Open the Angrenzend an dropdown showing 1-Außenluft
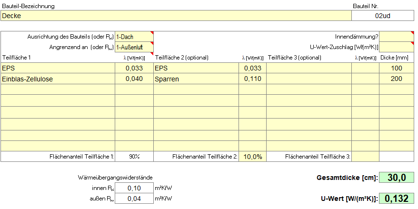This screenshot has height=209, width=418. pyautogui.click(x=135, y=47)
